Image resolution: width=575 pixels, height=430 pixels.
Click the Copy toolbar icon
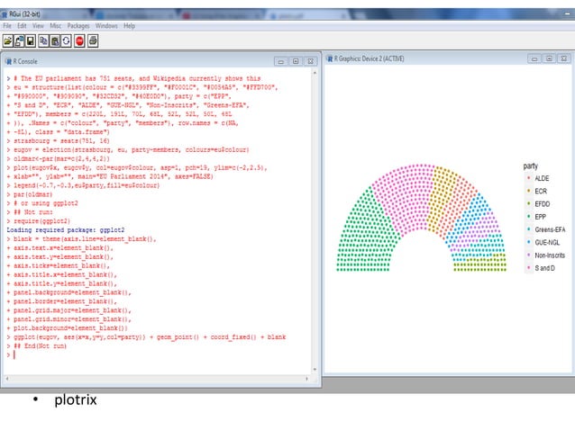(44, 41)
